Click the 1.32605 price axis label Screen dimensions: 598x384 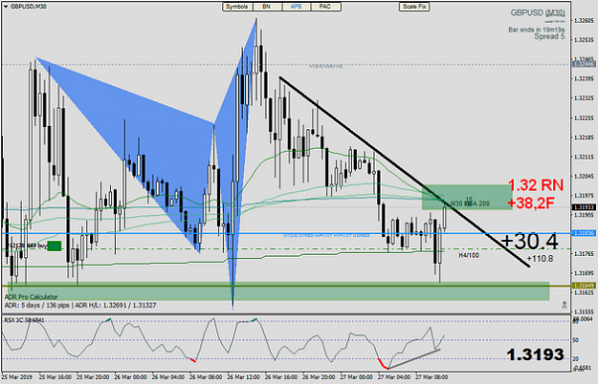click(x=585, y=20)
